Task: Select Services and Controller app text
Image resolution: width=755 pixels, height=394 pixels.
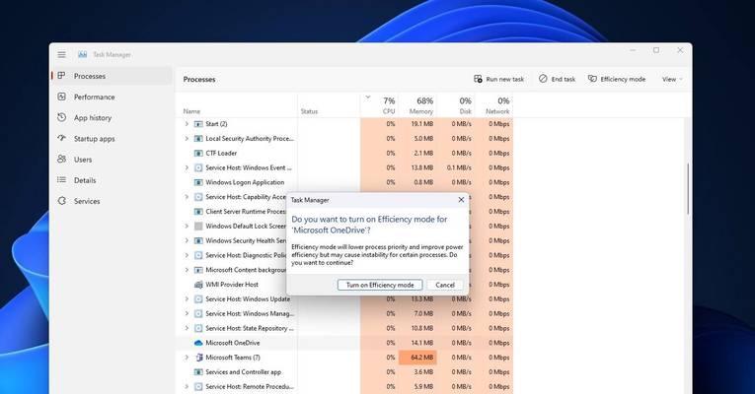Action: click(243, 372)
